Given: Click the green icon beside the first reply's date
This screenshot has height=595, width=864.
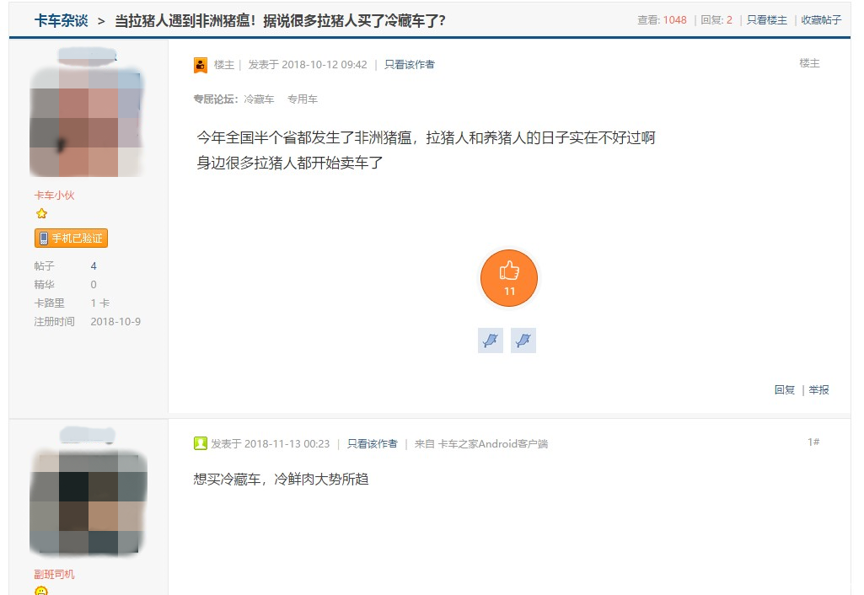Looking at the screenshot, I should point(201,444).
